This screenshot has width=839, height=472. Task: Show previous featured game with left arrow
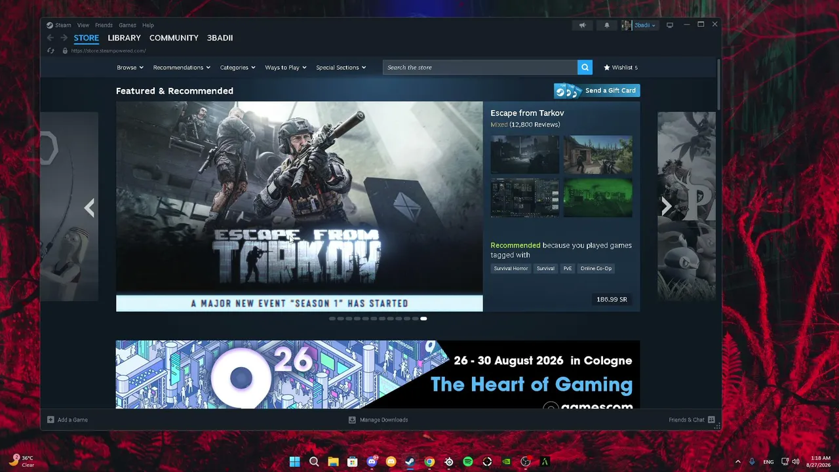[89, 207]
